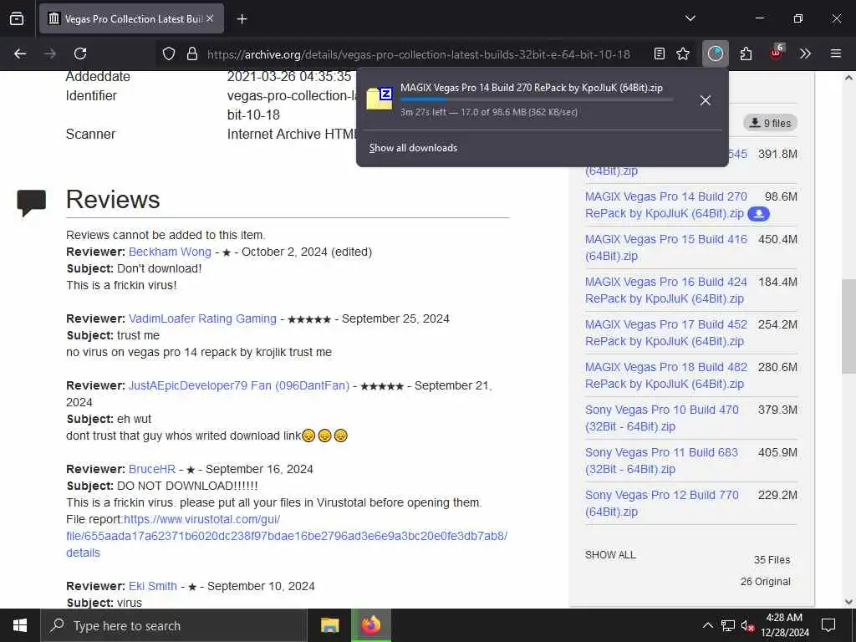Open JustAEpicDeveloper79 Fan profile link
This screenshot has width=856, height=642.
238,385
